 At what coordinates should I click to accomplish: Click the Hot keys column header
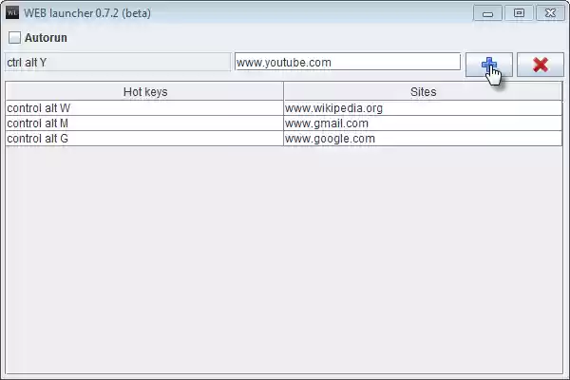pos(144,91)
